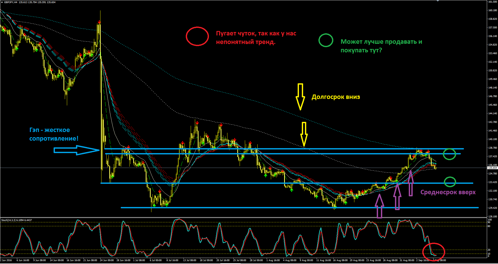Click price level 152.140 on the scale
The image size is (498, 264).
[493, 62]
